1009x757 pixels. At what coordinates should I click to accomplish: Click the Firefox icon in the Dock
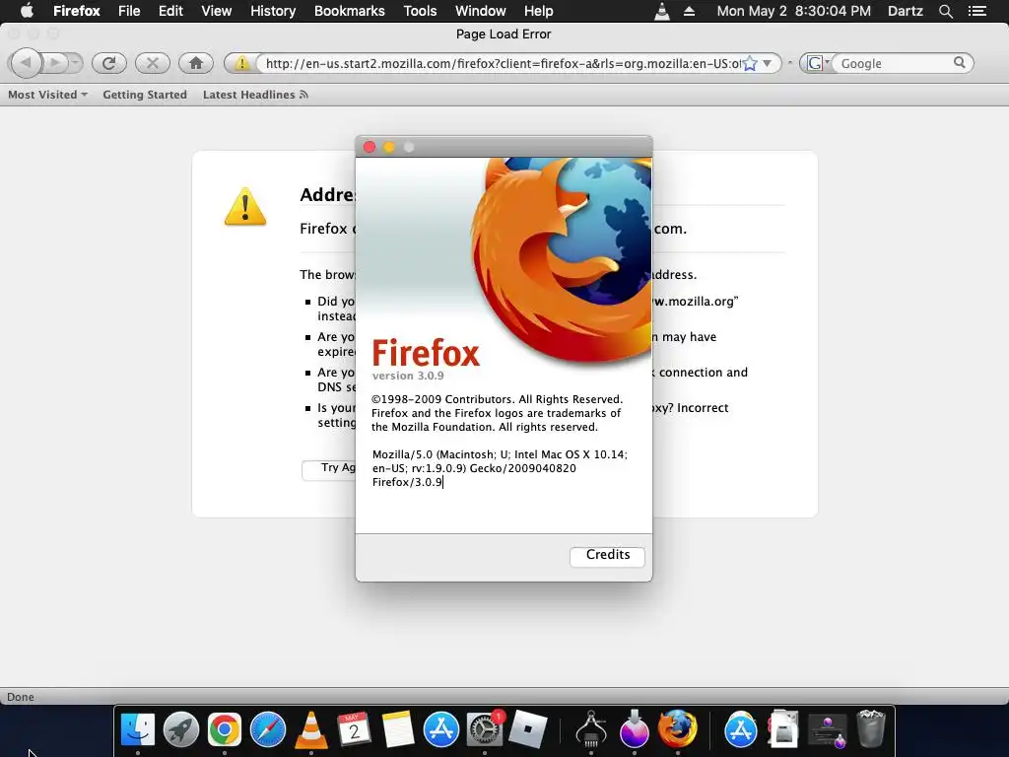click(677, 730)
